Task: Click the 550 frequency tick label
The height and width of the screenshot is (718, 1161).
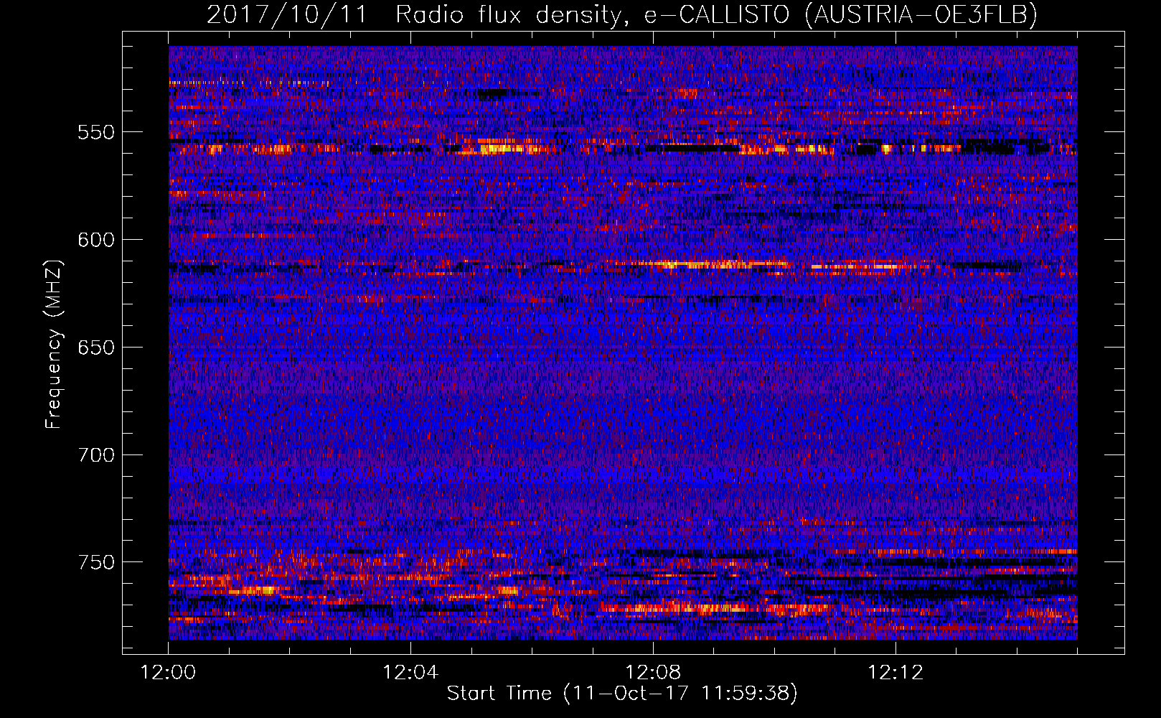Action: point(96,132)
